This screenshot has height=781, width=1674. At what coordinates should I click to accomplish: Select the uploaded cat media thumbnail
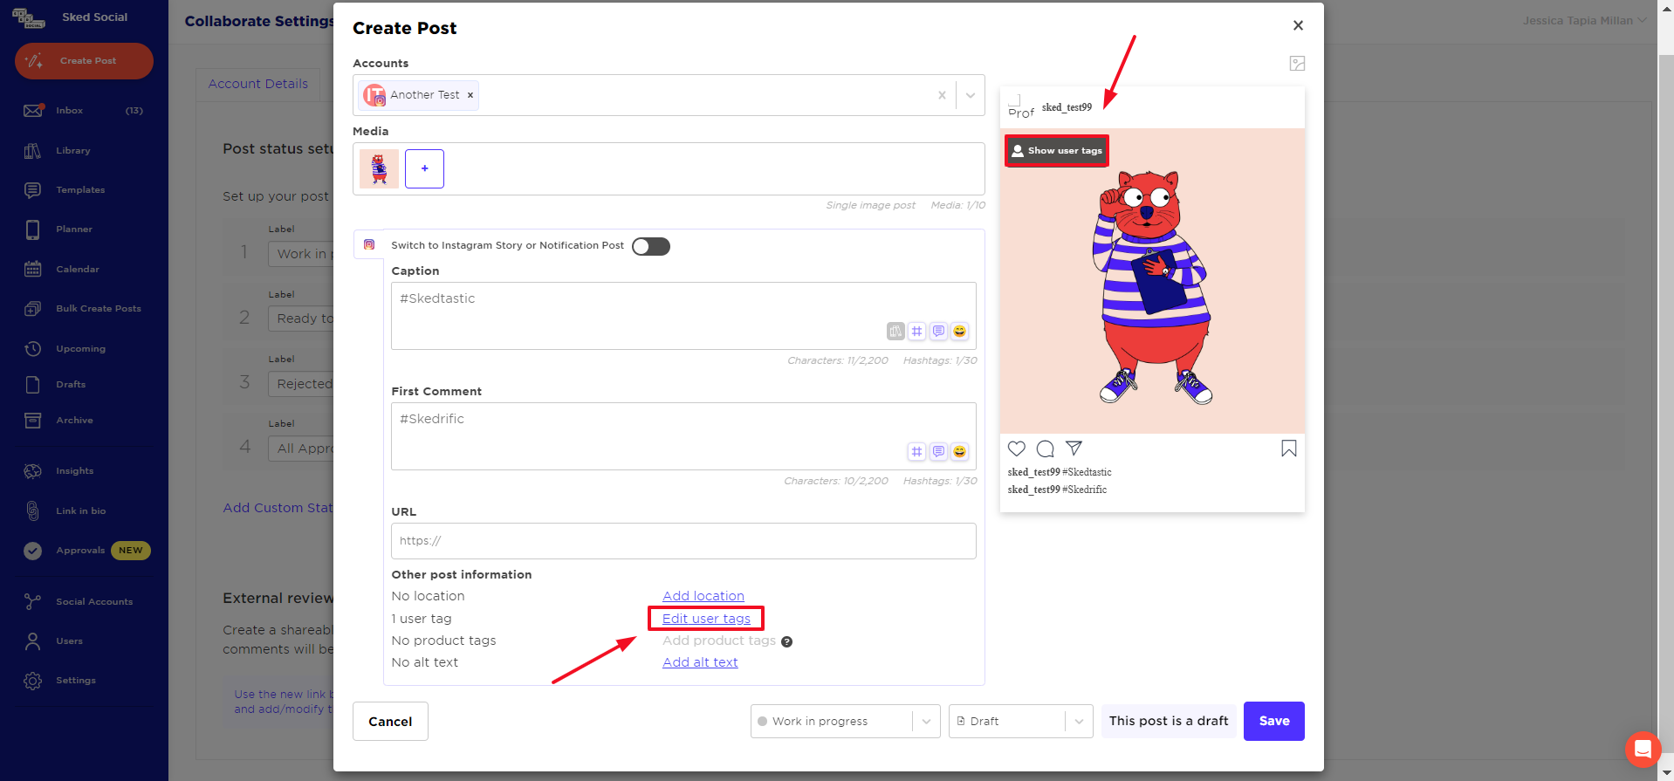(x=379, y=168)
